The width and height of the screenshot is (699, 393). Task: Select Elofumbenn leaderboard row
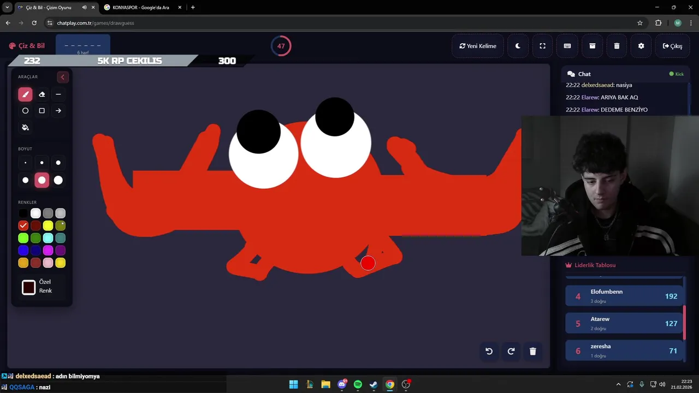624,296
